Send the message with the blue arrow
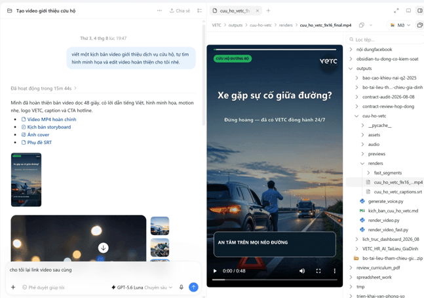This screenshot has height=298, width=424. pyautogui.click(x=193, y=287)
